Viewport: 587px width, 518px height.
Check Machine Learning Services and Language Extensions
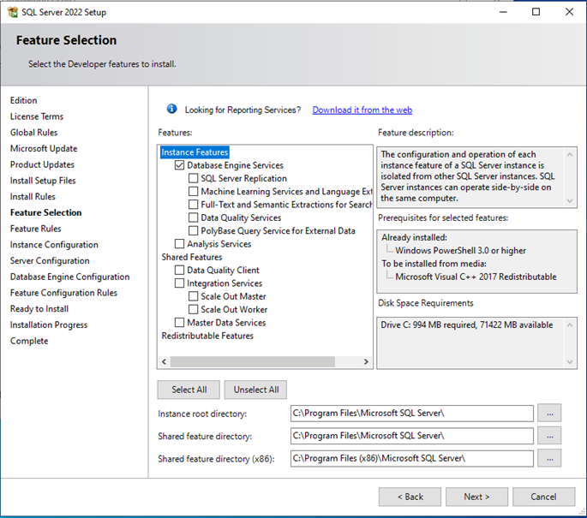click(x=193, y=191)
